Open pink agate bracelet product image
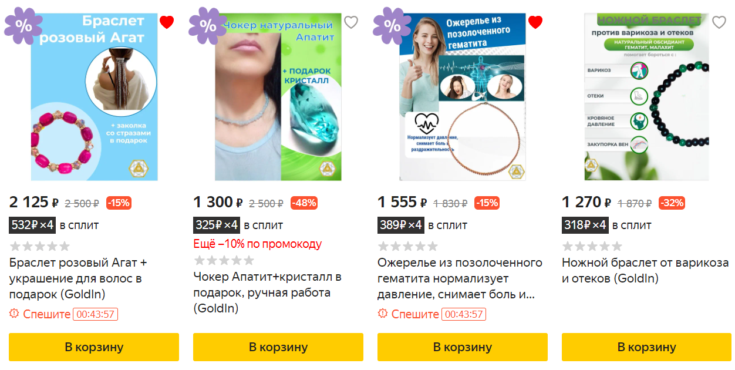Viewport: 735px width, 370px height. point(94,97)
